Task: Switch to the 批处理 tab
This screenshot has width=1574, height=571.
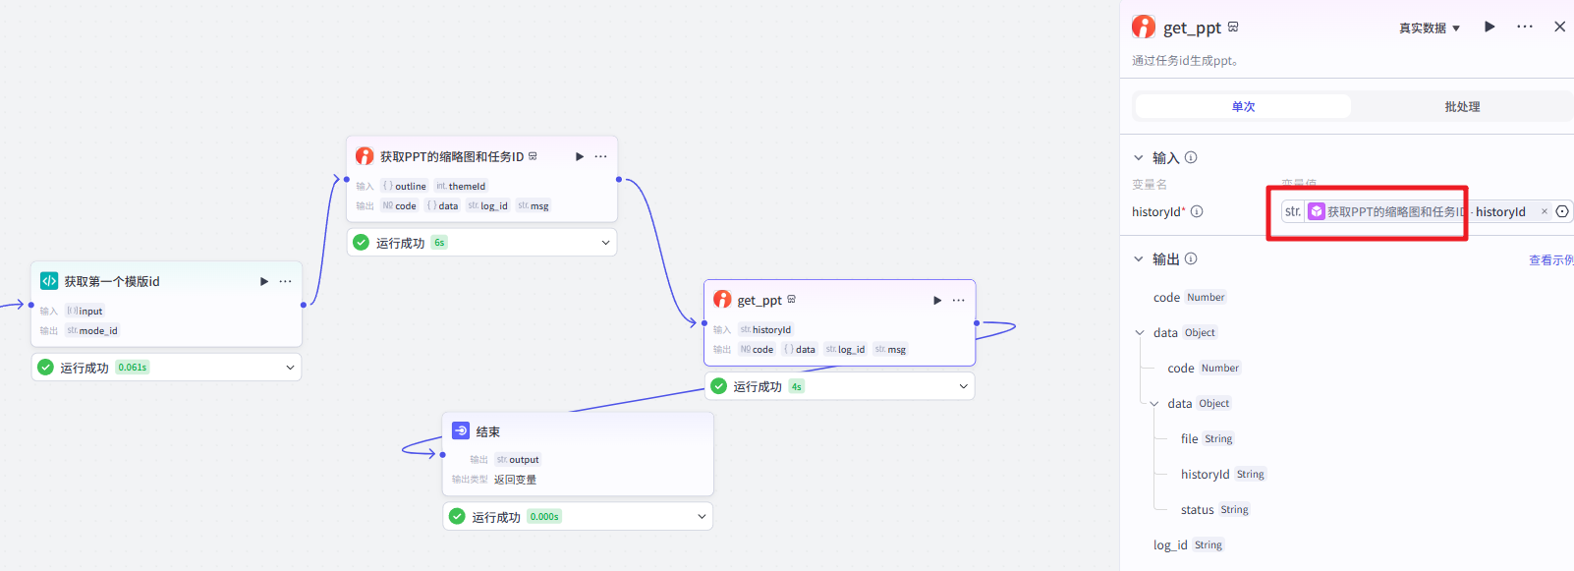Action: [x=1461, y=106]
